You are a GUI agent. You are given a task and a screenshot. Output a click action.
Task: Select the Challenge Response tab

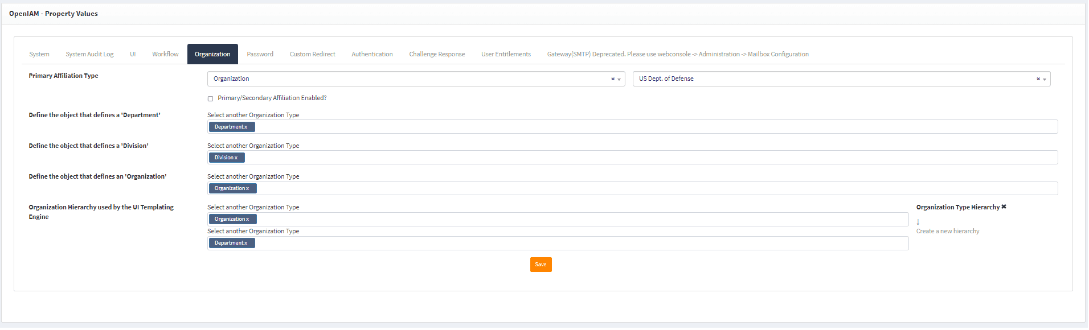click(x=437, y=54)
